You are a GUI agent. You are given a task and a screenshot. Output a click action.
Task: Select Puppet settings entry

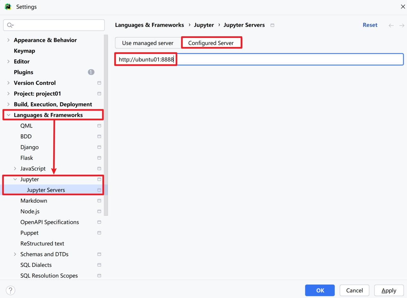pyautogui.click(x=30, y=233)
